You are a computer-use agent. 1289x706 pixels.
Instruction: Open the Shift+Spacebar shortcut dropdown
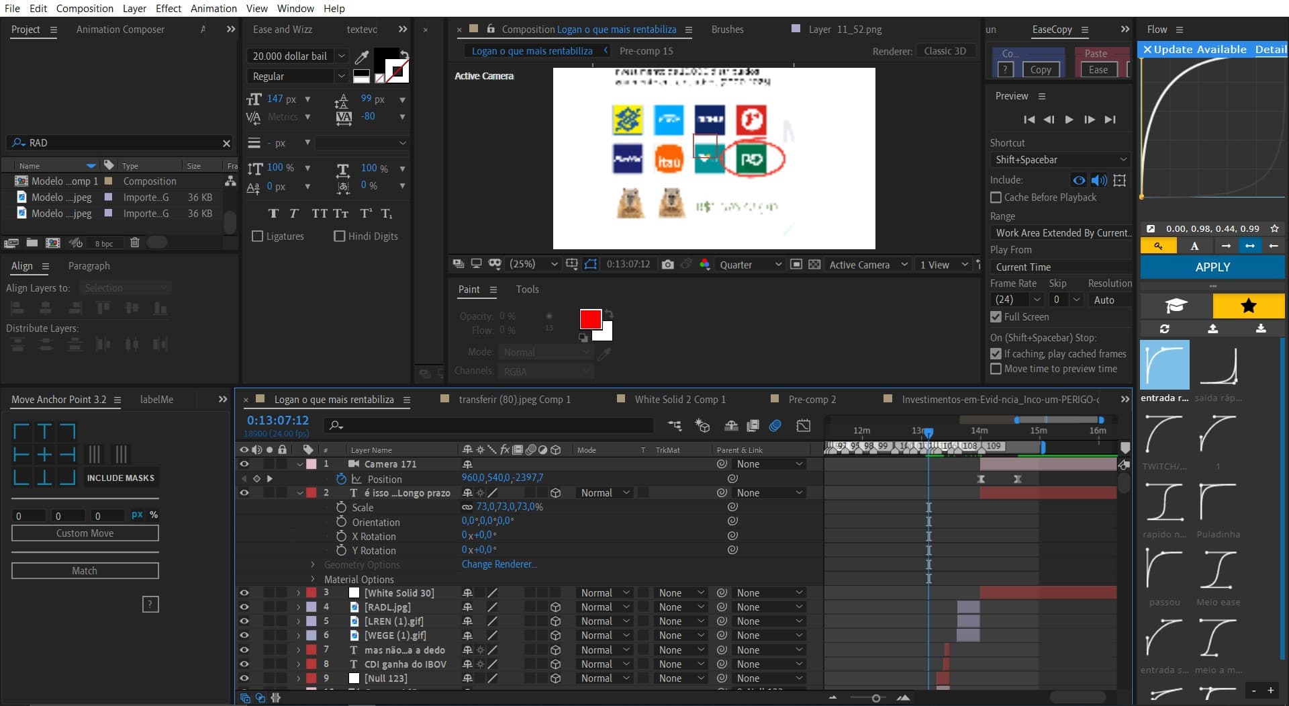(1060, 160)
